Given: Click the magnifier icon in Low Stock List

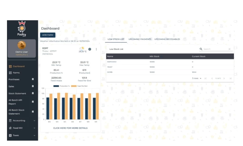Looking at the screenshot, I should (201, 49).
